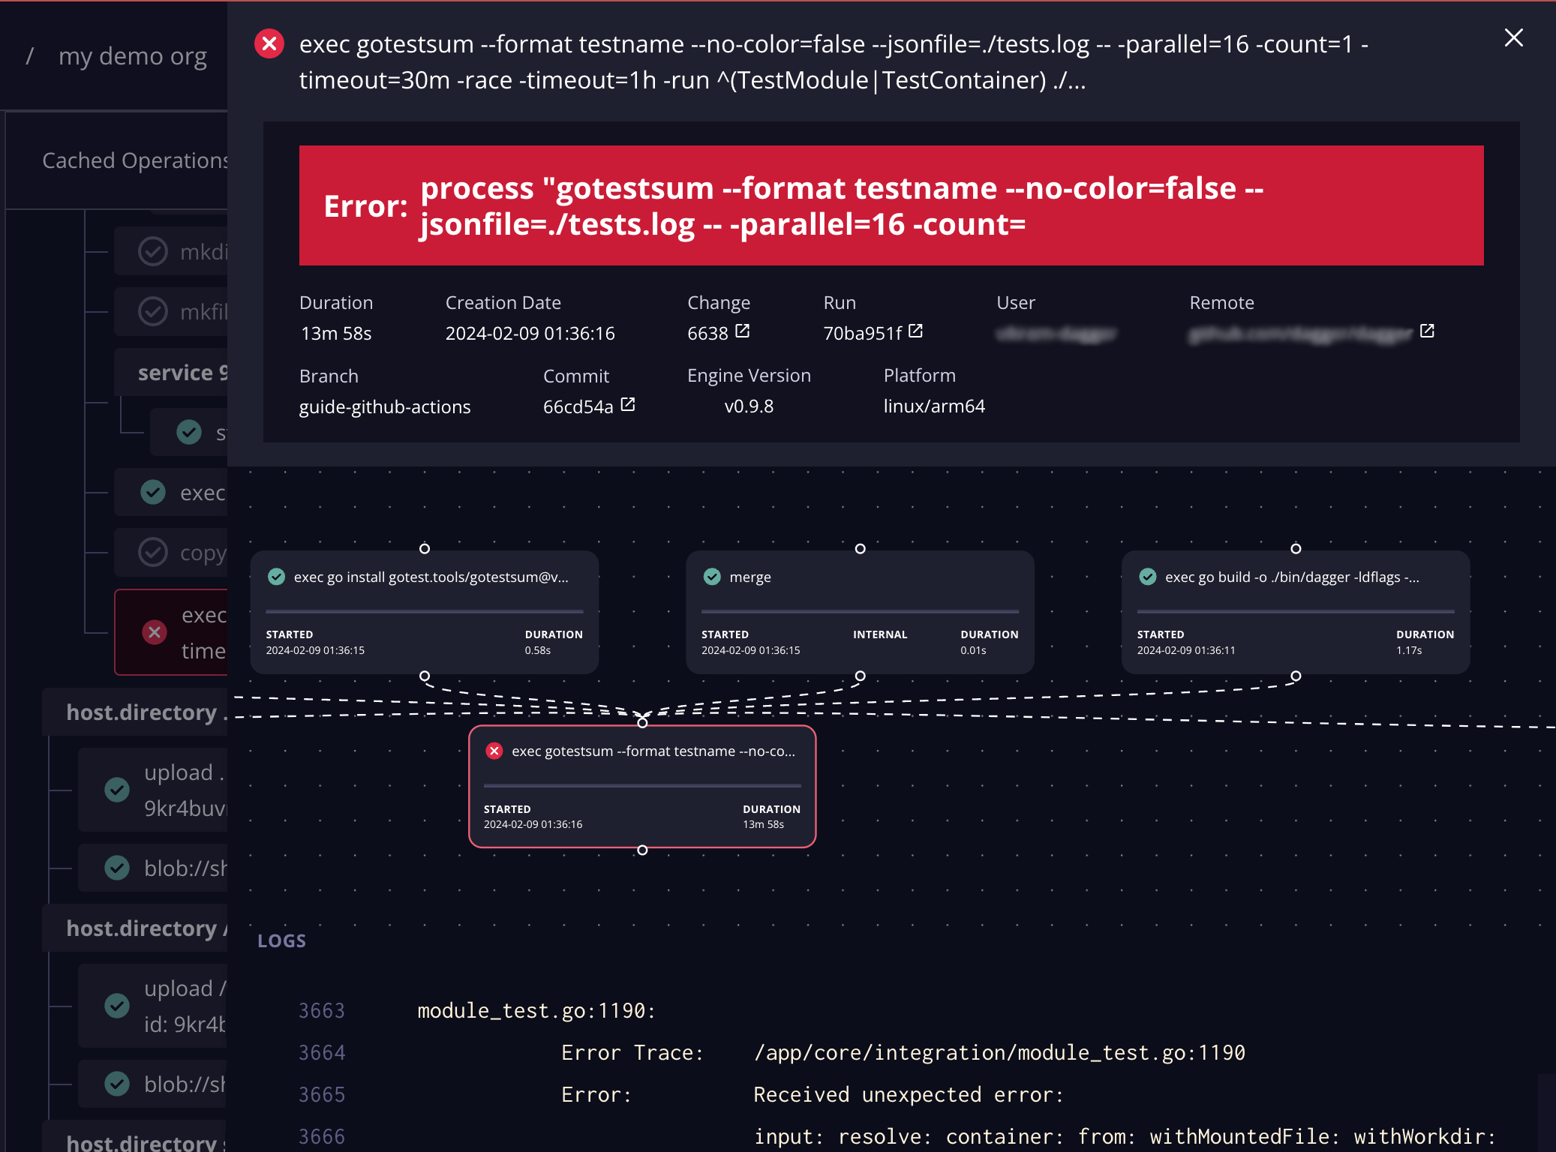Image resolution: width=1556 pixels, height=1152 pixels.
Task: Expand the LOGS section panel
Action: click(282, 940)
